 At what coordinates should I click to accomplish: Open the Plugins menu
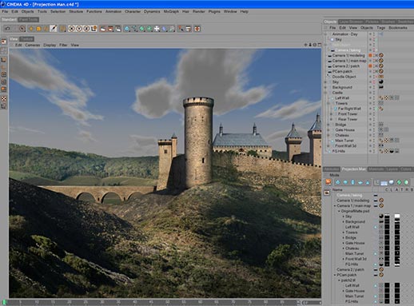pyautogui.click(x=214, y=11)
